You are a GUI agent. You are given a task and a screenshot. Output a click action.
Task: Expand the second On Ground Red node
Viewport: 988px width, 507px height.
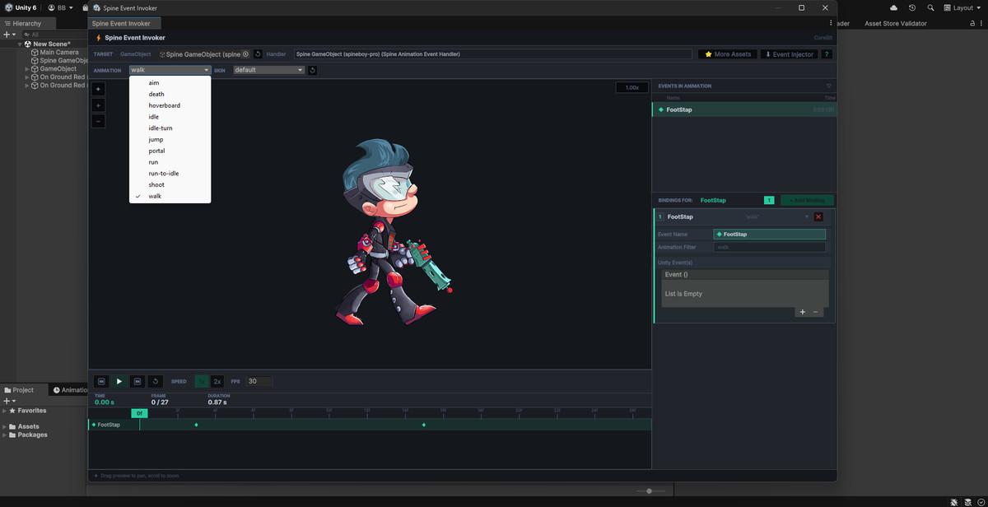pos(28,86)
